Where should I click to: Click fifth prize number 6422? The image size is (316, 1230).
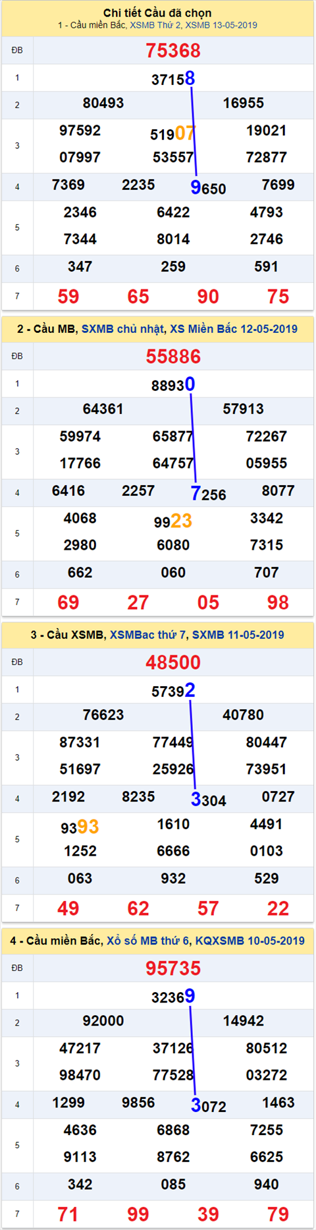(173, 212)
